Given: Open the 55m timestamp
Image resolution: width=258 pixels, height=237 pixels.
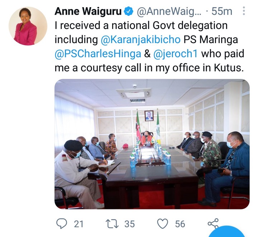Looking at the screenshot, I should 222,11.
